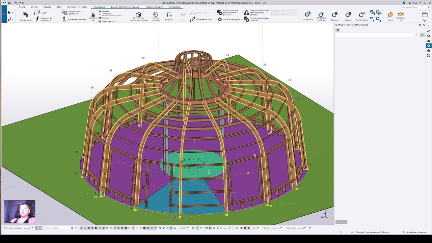Open Стадии phase manager
This screenshot has width=432, height=243.
40,12
